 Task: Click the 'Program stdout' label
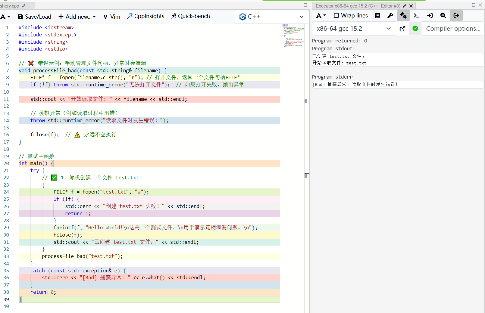coord(332,48)
